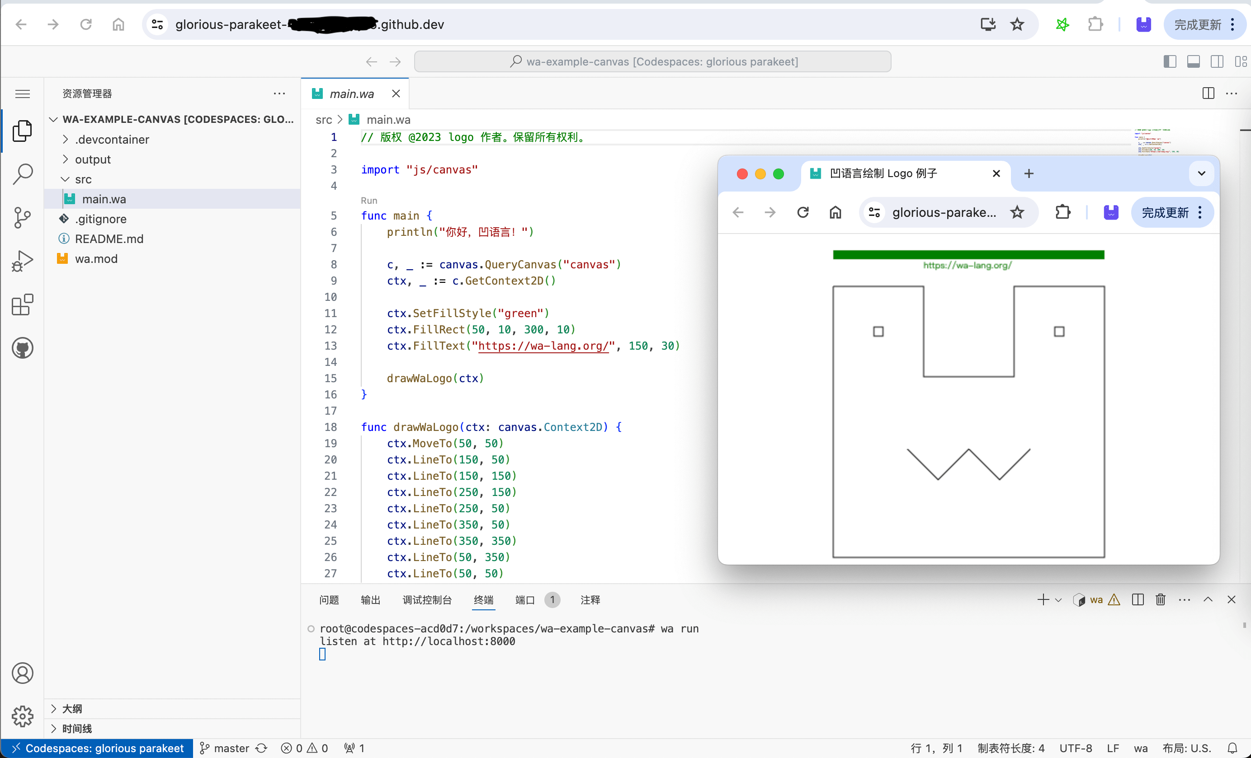Bookmark page with star in main browser

[x=1017, y=24]
